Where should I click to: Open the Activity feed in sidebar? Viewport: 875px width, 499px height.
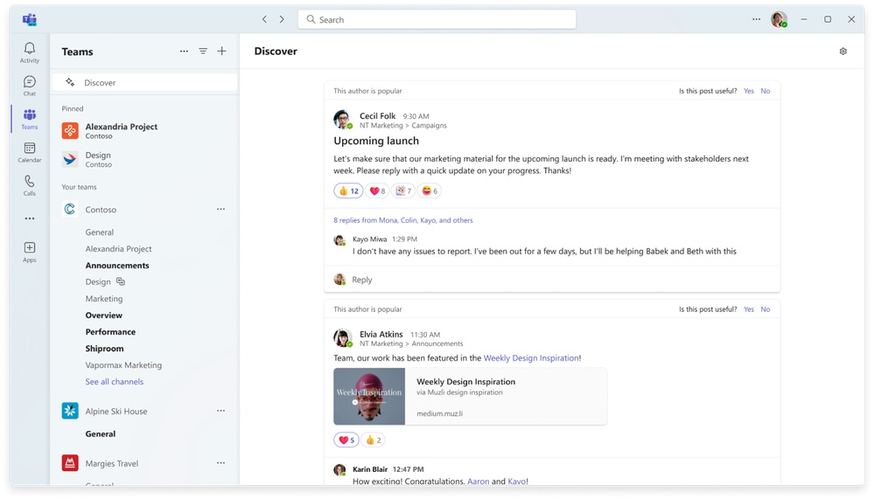(x=30, y=52)
